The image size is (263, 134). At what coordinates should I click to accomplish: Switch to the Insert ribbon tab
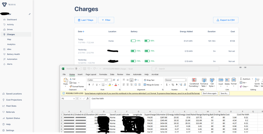[80, 75]
